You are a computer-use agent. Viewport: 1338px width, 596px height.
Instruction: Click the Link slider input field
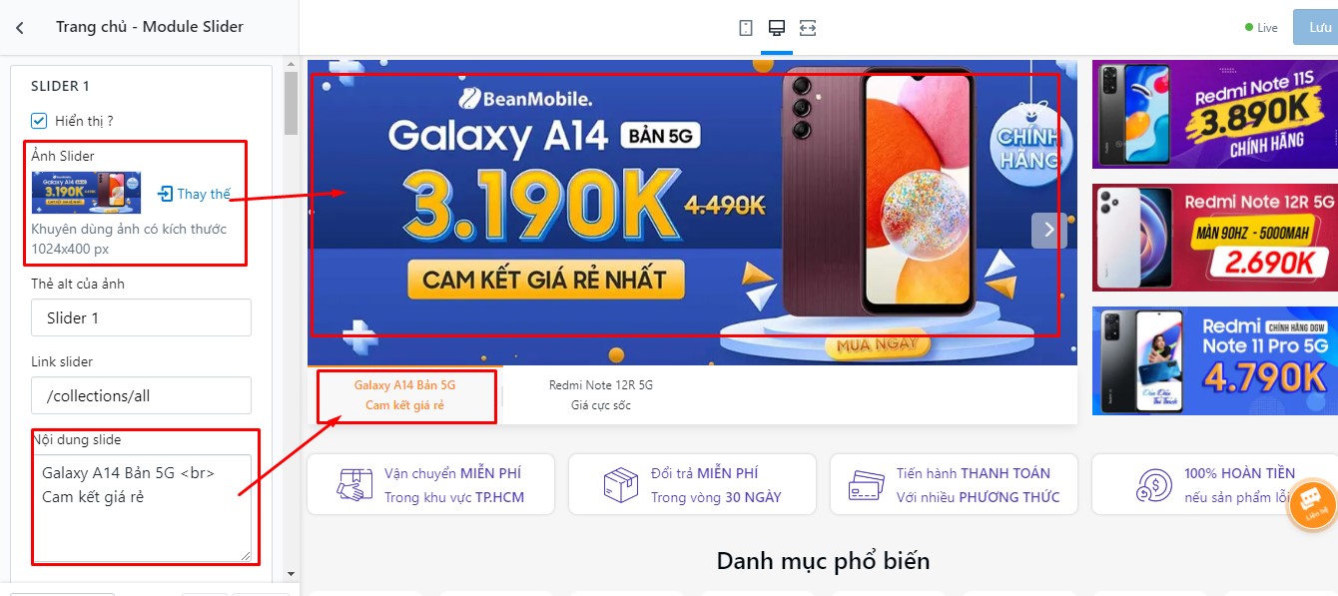coord(141,395)
